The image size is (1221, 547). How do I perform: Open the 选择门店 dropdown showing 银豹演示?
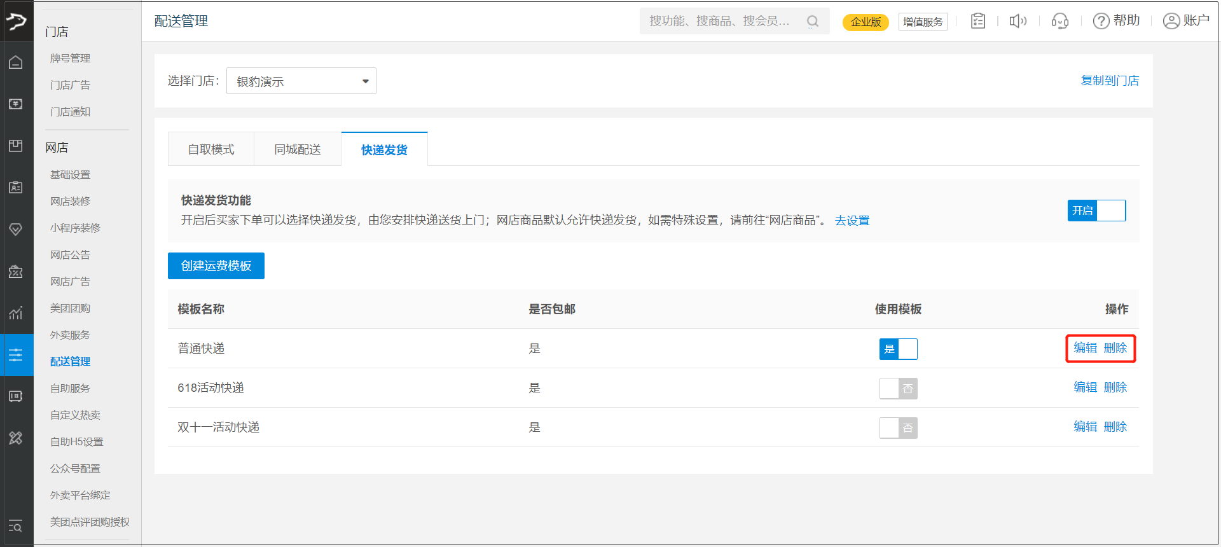[301, 81]
